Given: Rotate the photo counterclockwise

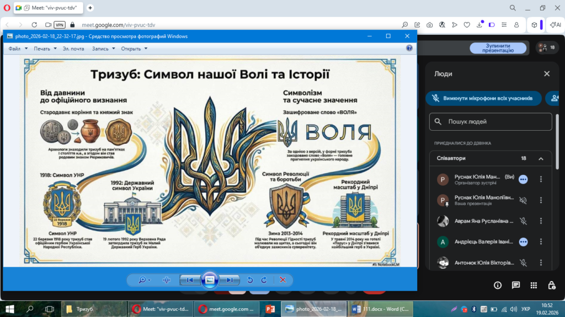Looking at the screenshot, I should 249,280.
